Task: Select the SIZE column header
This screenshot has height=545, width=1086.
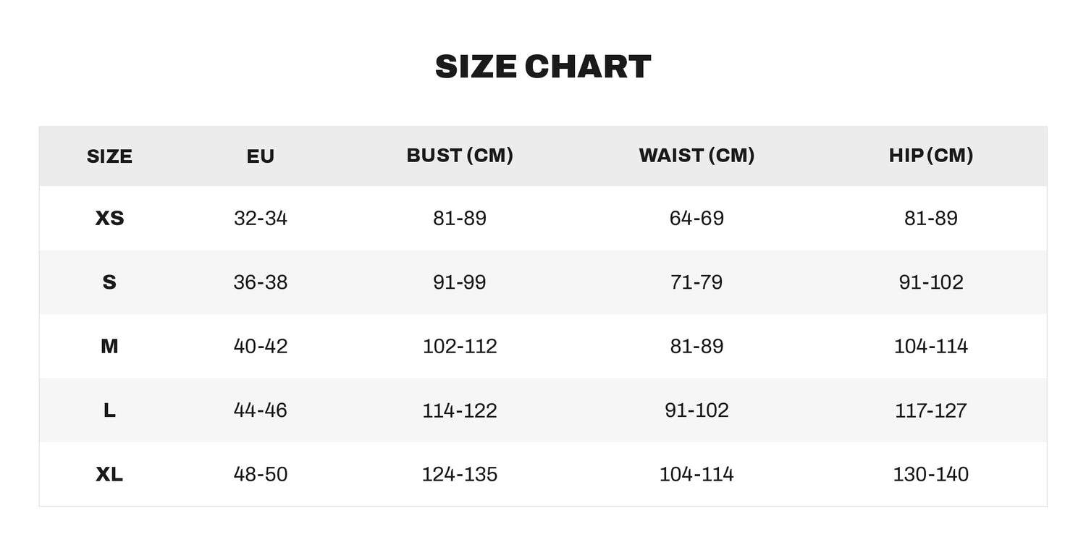Action: 109,156
